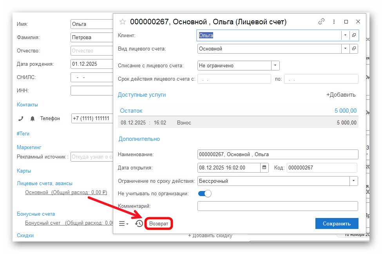Open Вид лицевого счета record via the open-form icon
Image resolution: width=382 pixels, height=254 pixels.
[354, 49]
